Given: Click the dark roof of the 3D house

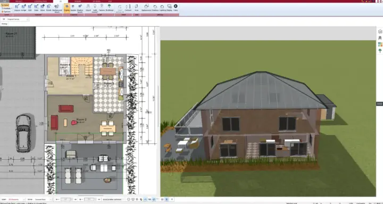Looking at the screenshot, I should click(x=261, y=90).
